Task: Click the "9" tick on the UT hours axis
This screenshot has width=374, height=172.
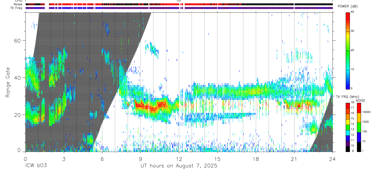Action: pos(140,159)
